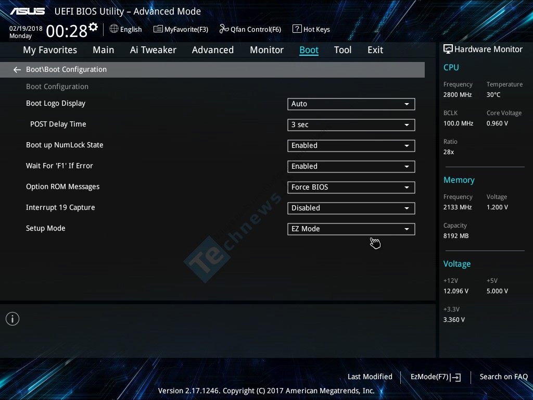
Task: Click the MyFavorite list icon
Action: [x=158, y=29]
